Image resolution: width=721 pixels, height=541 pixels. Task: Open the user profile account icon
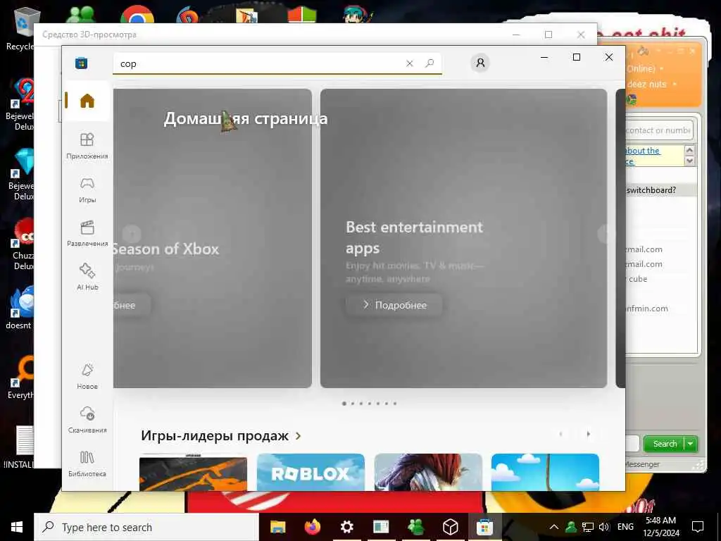480,63
